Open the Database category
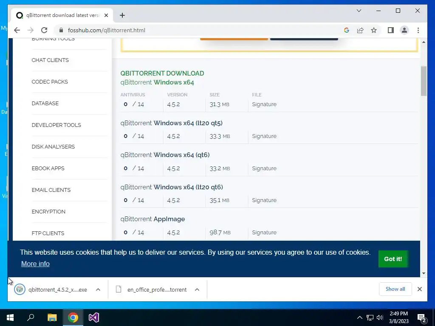 click(45, 104)
